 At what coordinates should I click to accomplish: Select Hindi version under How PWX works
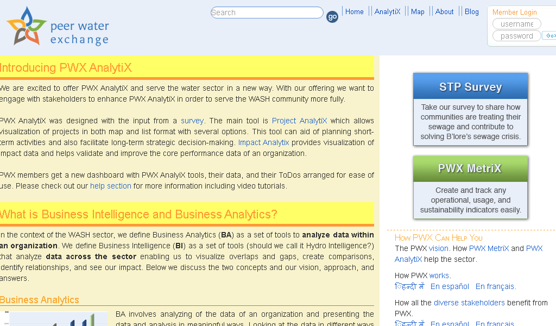[409, 286]
